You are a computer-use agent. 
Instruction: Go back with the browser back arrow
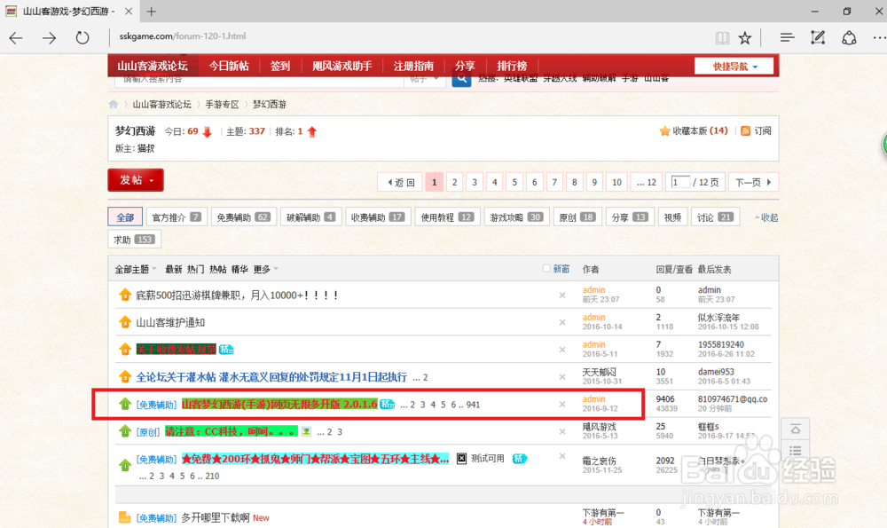point(16,38)
